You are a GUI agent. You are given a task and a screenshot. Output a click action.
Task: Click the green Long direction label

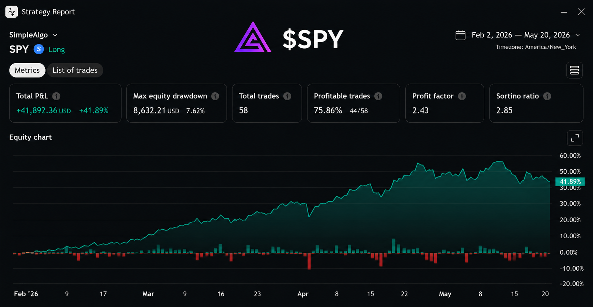pyautogui.click(x=57, y=50)
